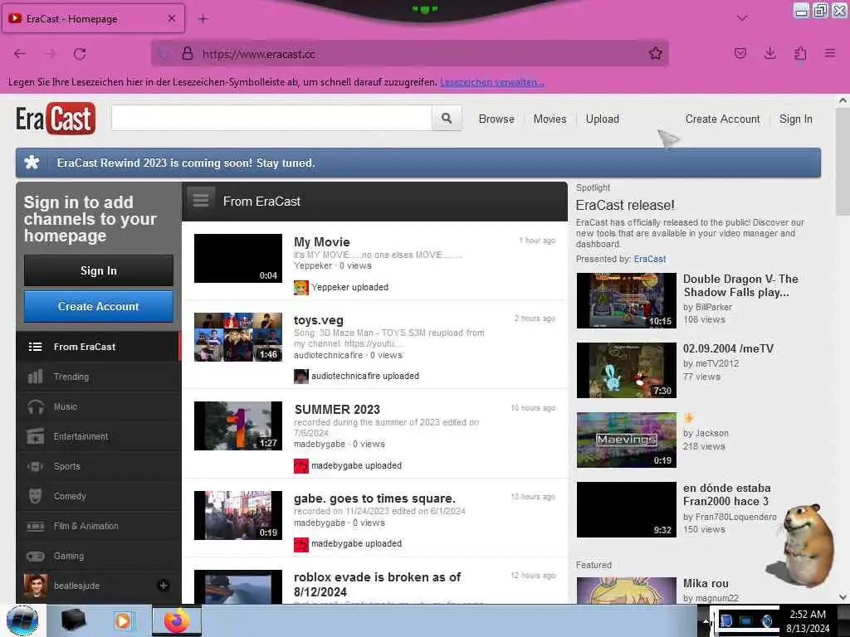
Task: Select the Sports category
Action: tap(98, 466)
